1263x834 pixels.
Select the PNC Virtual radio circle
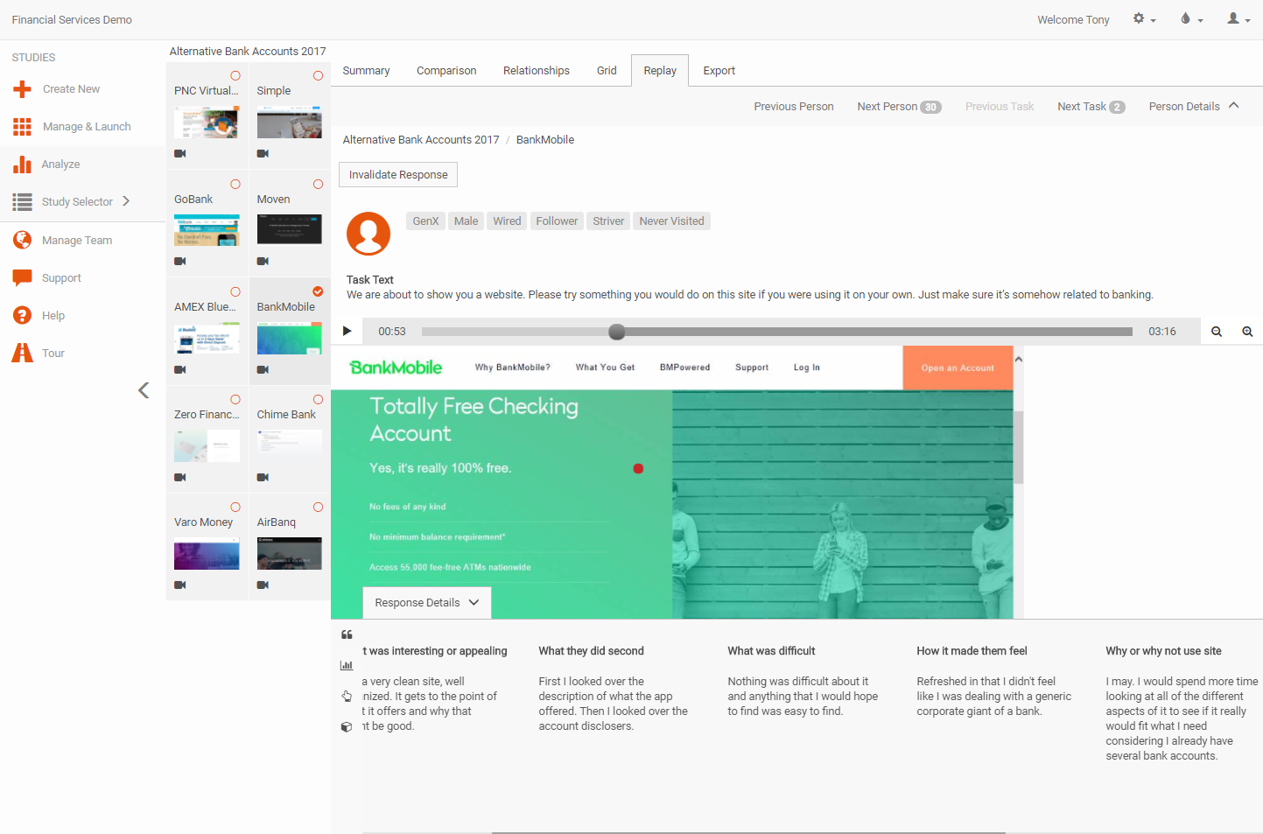click(235, 76)
